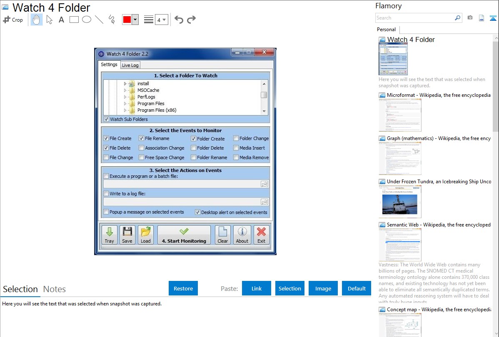Uncheck the File Create event

pos(106,138)
